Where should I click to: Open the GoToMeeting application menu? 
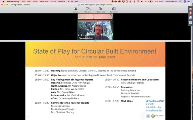click(13, 1)
